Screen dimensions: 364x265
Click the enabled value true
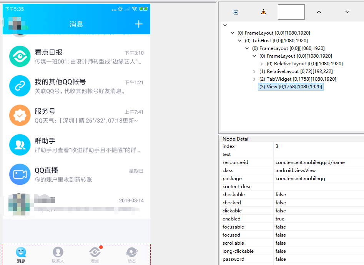tap(280, 219)
